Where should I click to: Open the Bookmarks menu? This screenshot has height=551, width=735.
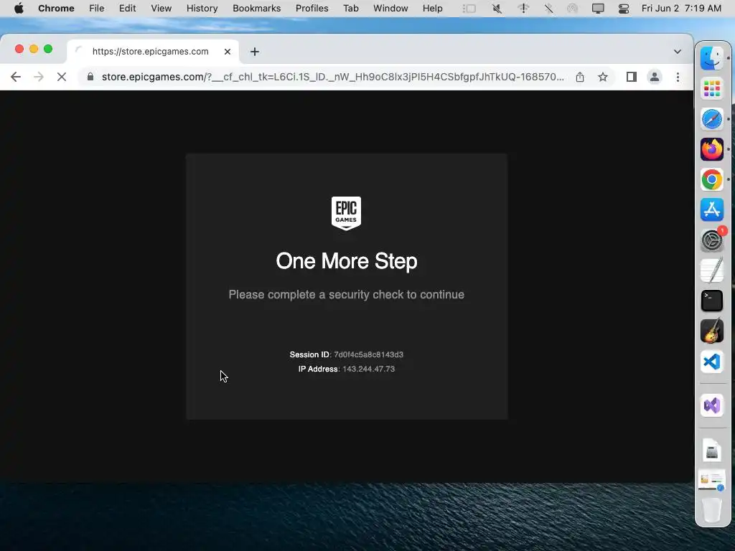pos(257,9)
